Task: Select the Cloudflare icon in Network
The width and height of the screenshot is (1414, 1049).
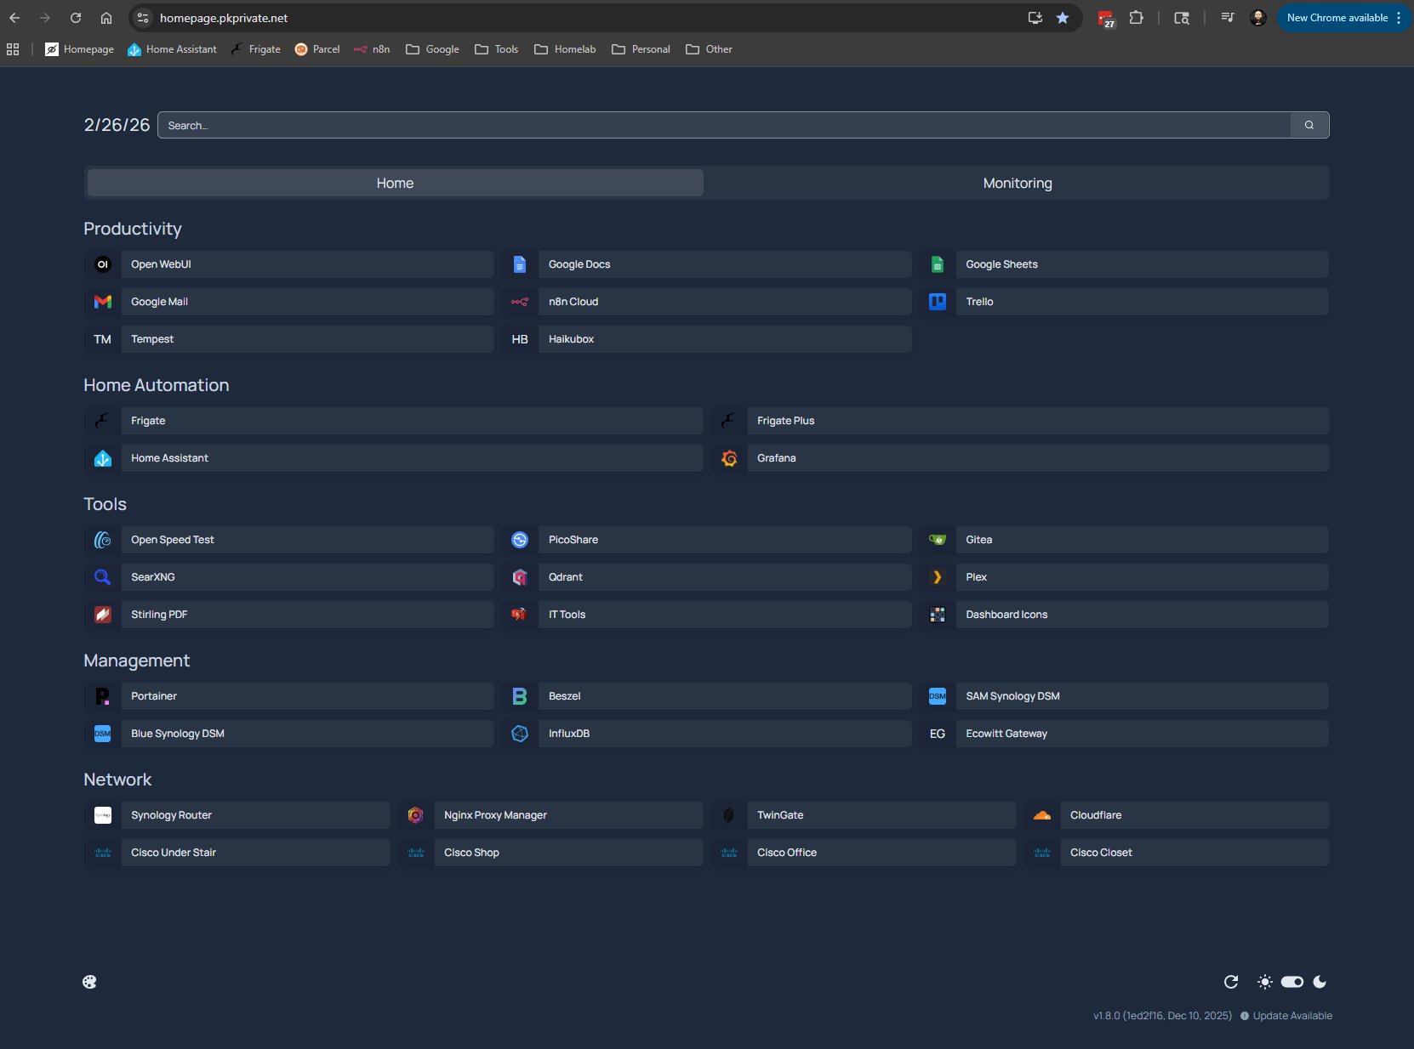Action: 1041,814
